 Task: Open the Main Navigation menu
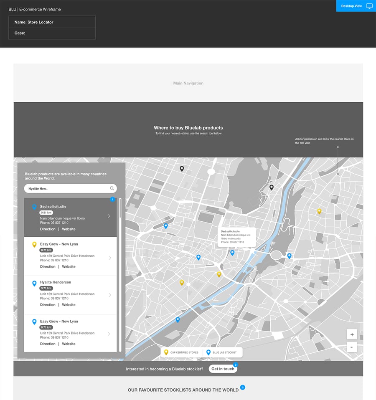[x=188, y=83]
